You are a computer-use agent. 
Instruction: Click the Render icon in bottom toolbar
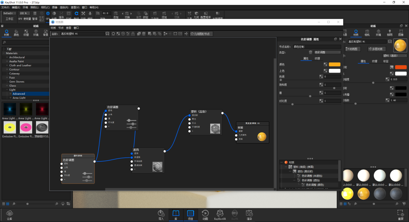[249, 214]
